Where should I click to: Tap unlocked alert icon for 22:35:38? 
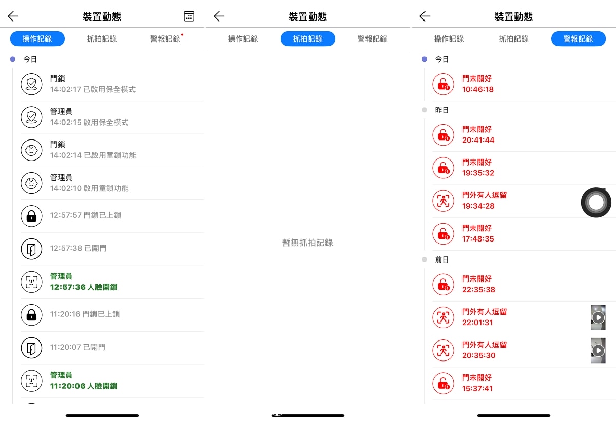point(443,285)
